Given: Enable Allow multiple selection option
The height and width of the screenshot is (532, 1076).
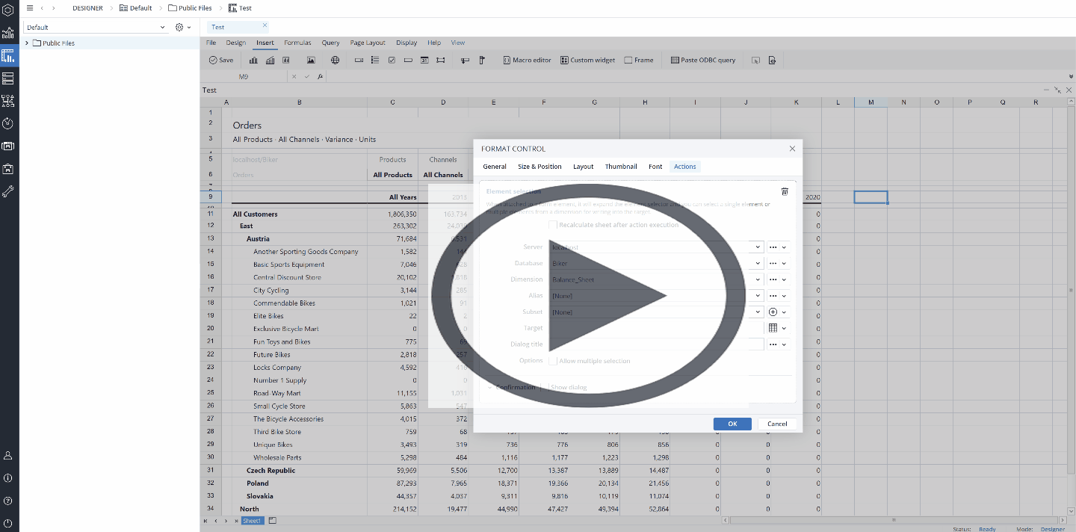Looking at the screenshot, I should pos(553,361).
